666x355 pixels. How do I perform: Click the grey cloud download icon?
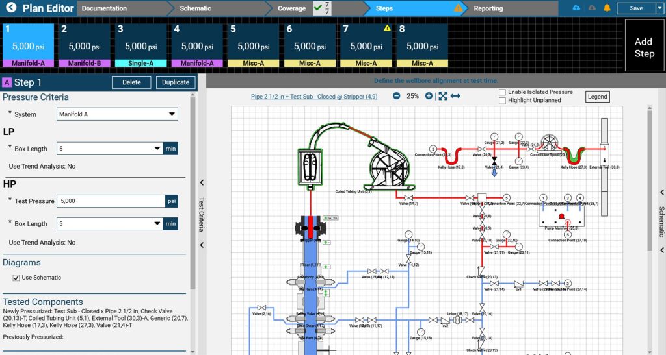[592, 8]
